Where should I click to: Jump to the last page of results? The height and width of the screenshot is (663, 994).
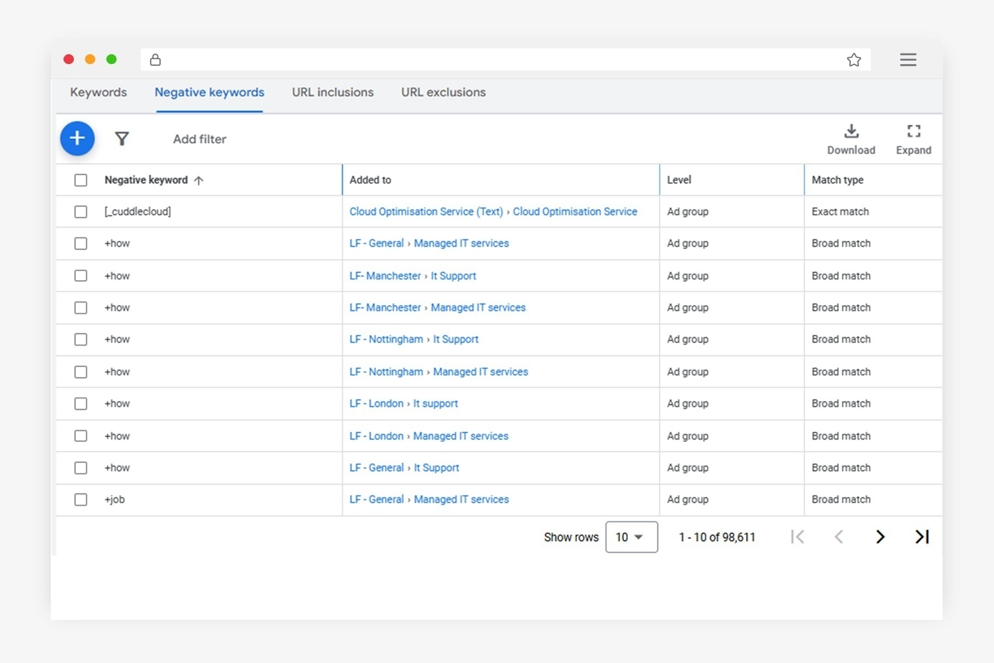pos(922,536)
